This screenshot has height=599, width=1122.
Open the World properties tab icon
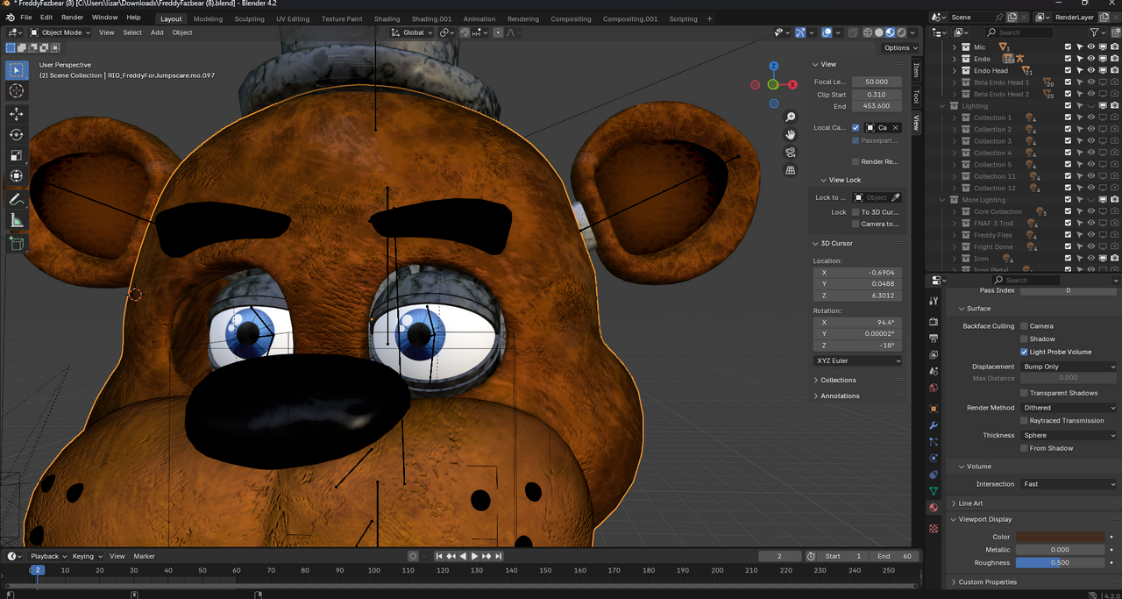tap(934, 389)
